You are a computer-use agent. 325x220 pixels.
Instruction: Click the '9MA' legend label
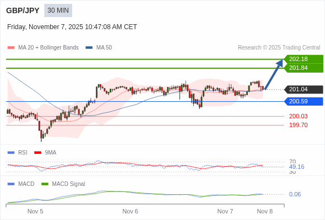click(51, 153)
